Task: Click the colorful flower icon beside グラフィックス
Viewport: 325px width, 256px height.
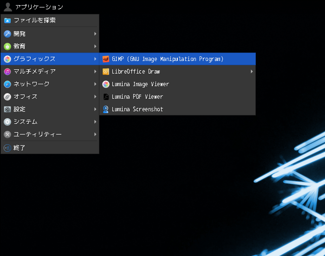Action: pos(7,59)
